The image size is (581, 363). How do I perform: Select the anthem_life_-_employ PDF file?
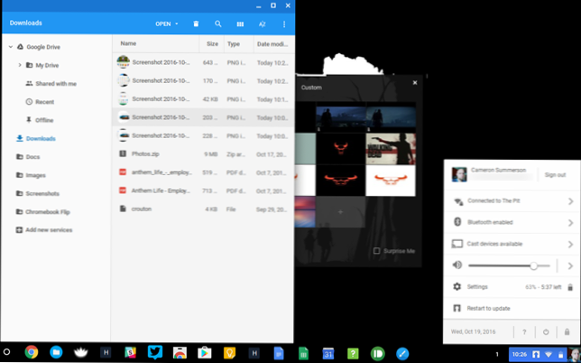tap(203, 172)
